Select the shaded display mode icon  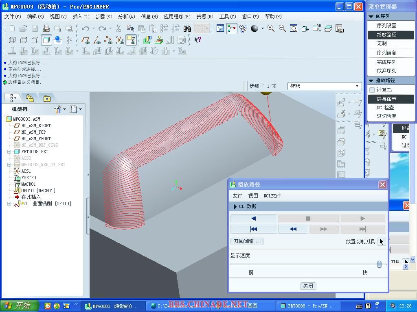click(46, 40)
